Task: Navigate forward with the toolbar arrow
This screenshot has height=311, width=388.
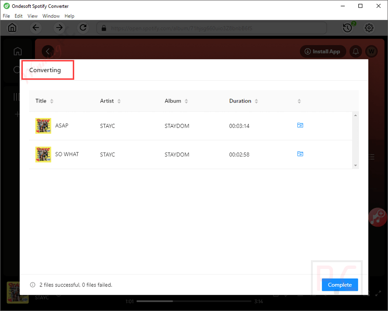Action: [x=59, y=28]
